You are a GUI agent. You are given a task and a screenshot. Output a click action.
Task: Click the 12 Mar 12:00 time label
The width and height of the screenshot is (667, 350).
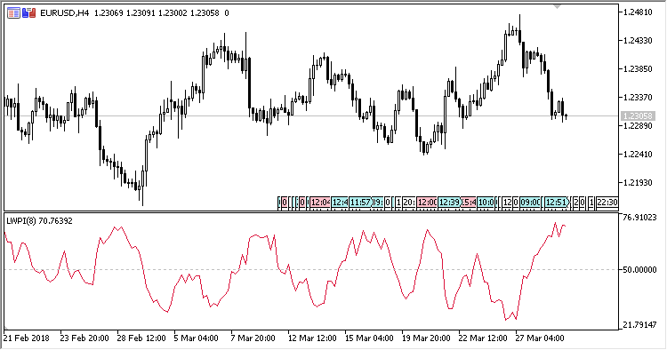pyautogui.click(x=312, y=338)
